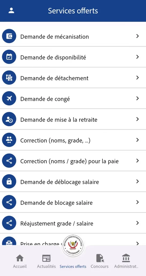This screenshot has width=146, height=276.
Task: Click the détachement group icon
Action: click(9, 78)
